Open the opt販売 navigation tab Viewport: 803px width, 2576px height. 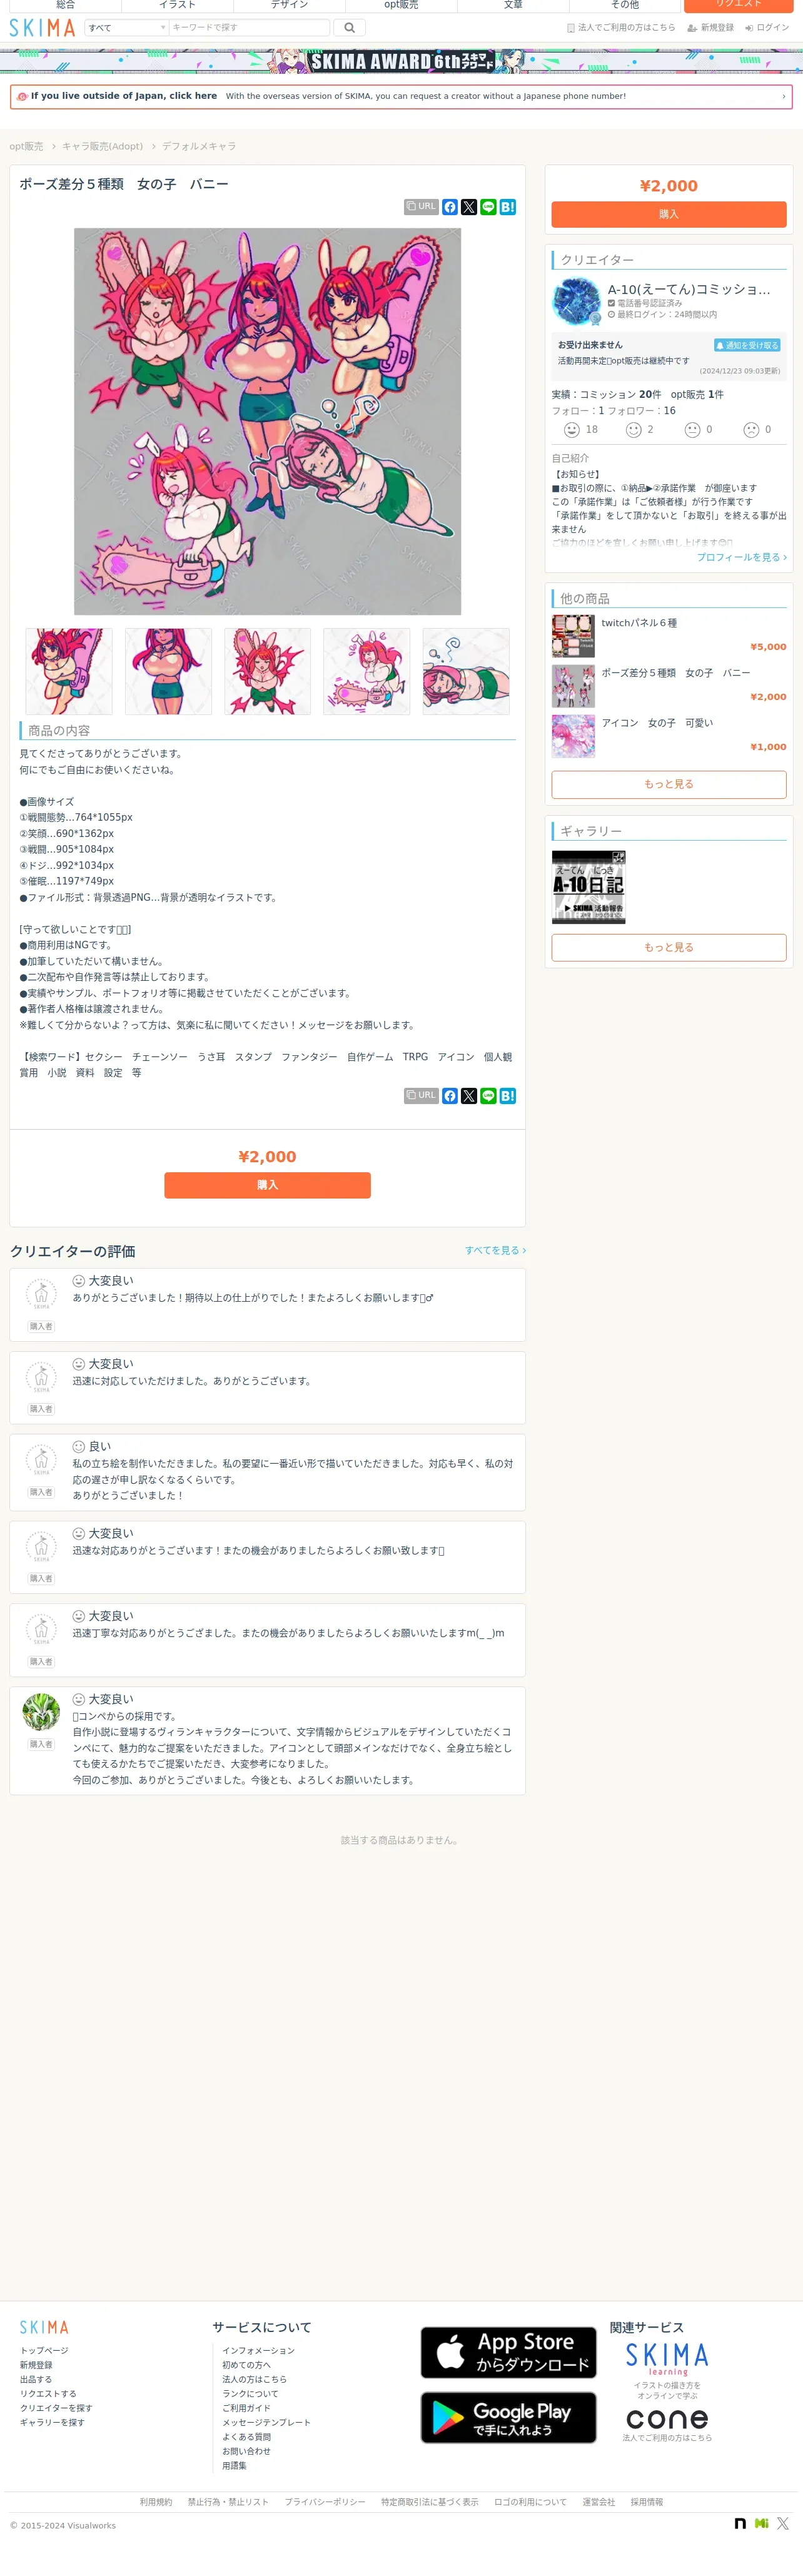[401, 5]
